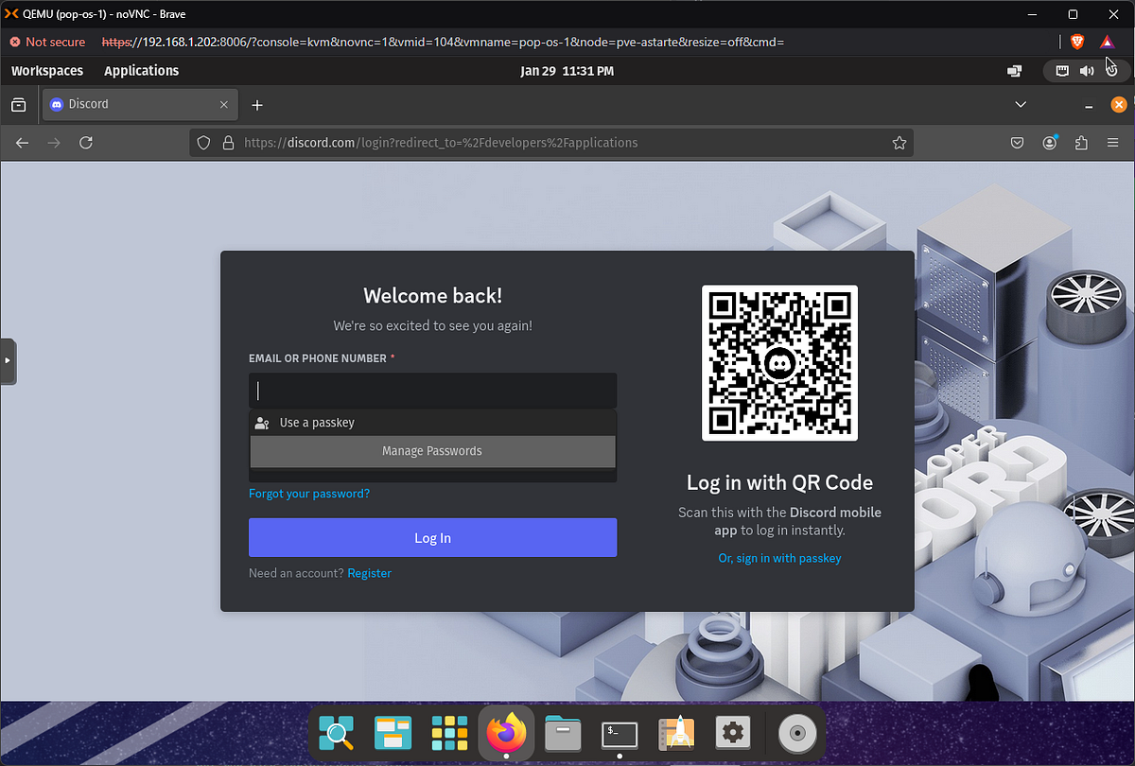This screenshot has height=766, width=1135.
Task: Click the Not secure warning in Brave
Action: [47, 42]
